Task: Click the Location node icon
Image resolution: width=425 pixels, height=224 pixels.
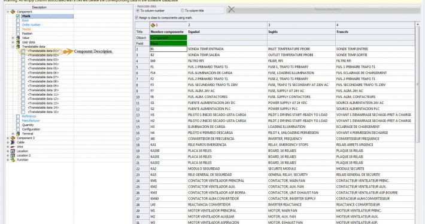Action: 13,151
